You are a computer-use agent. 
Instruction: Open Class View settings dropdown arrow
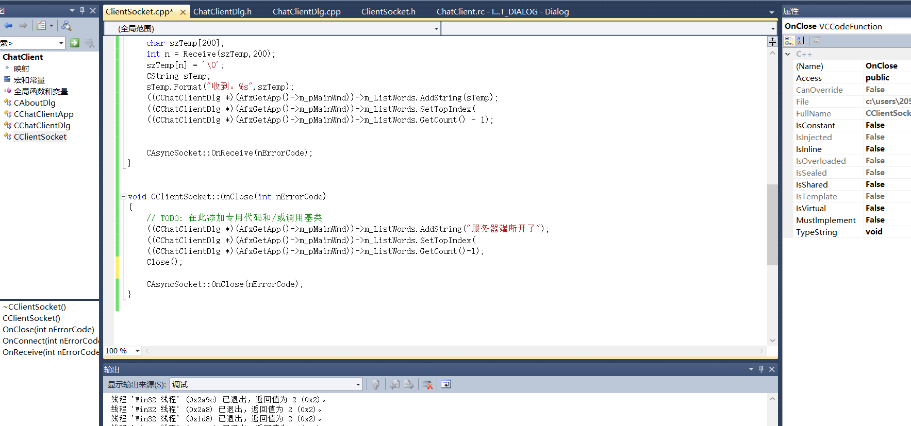point(52,26)
